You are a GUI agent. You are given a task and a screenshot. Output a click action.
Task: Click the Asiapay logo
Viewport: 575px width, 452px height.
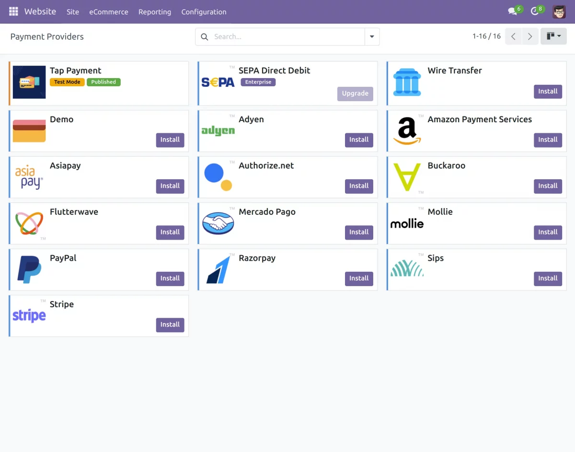(29, 177)
